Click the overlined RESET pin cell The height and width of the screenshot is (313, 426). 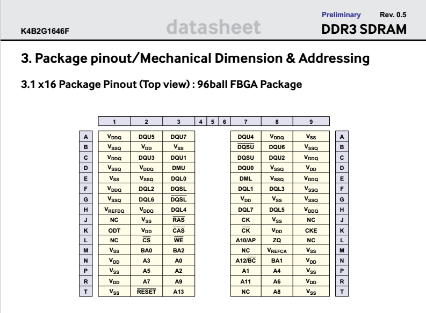point(147,292)
